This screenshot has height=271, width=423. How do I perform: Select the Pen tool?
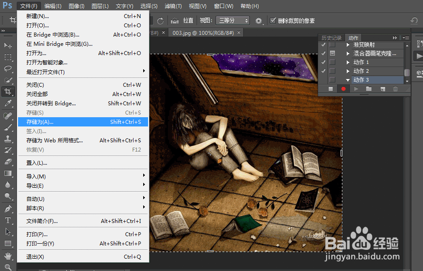pyautogui.click(x=8, y=209)
